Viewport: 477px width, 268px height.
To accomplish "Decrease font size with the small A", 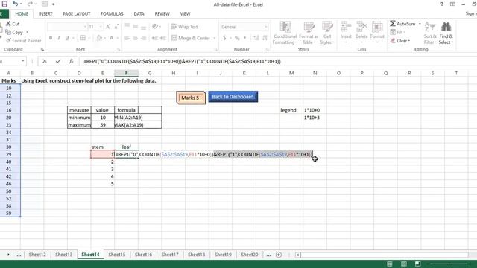I will pyautogui.click(x=116, y=27).
